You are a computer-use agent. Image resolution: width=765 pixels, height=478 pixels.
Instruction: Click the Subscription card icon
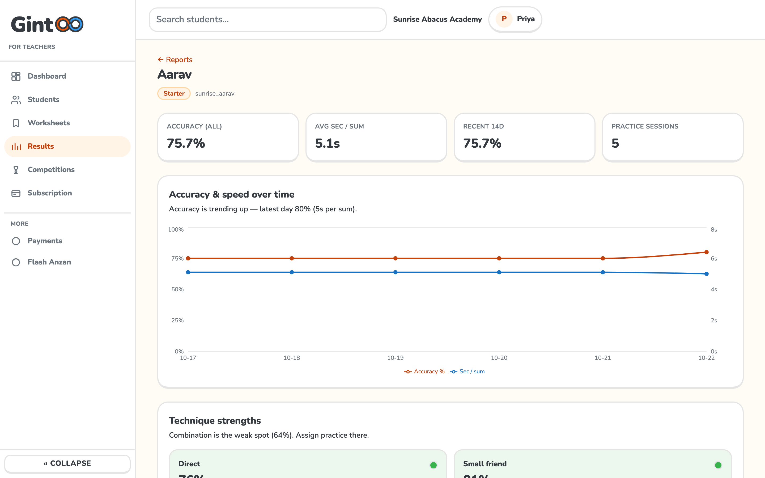click(16, 193)
